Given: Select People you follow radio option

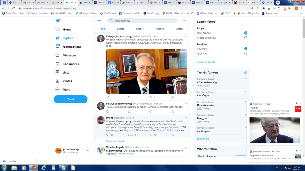Looking at the screenshot, I should tap(246, 38).
